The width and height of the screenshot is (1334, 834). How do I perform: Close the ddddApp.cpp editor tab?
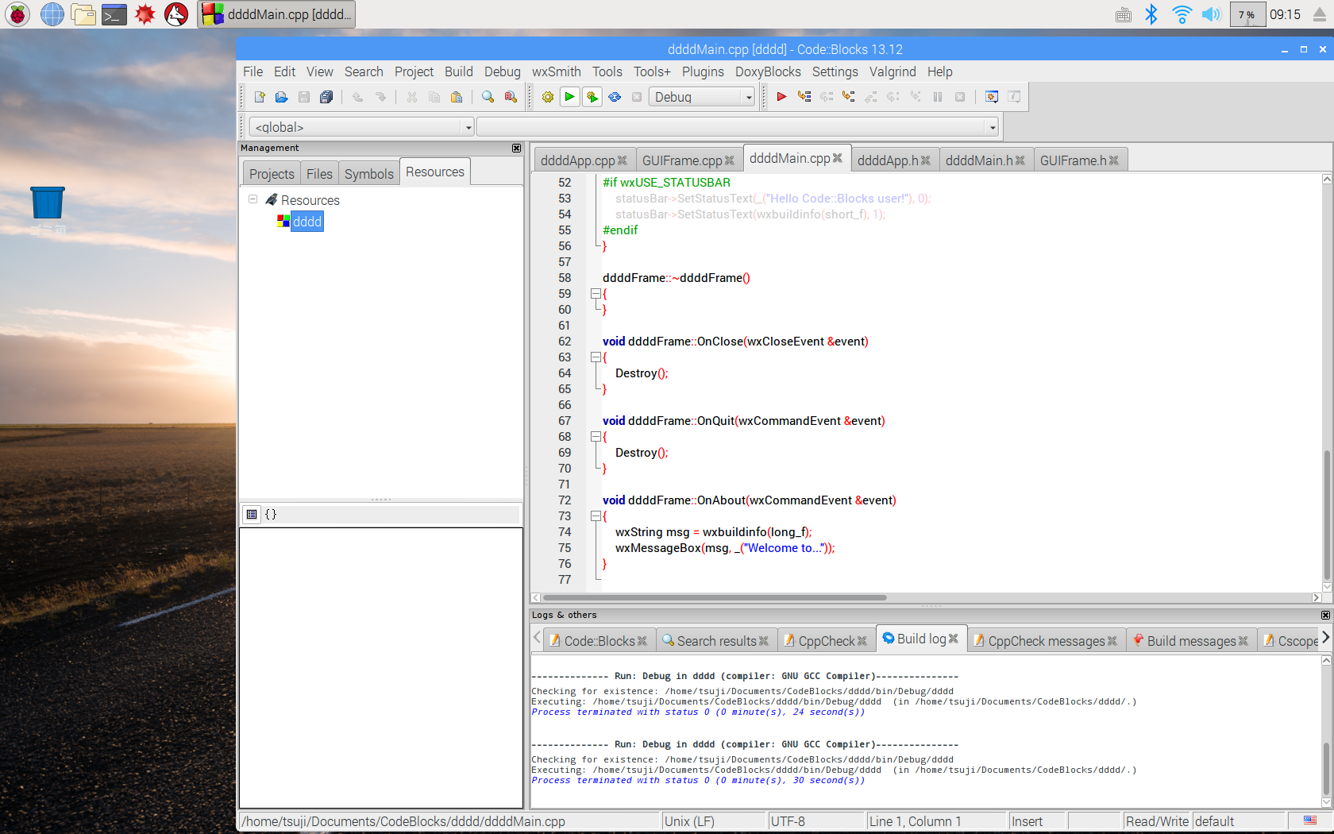[623, 160]
